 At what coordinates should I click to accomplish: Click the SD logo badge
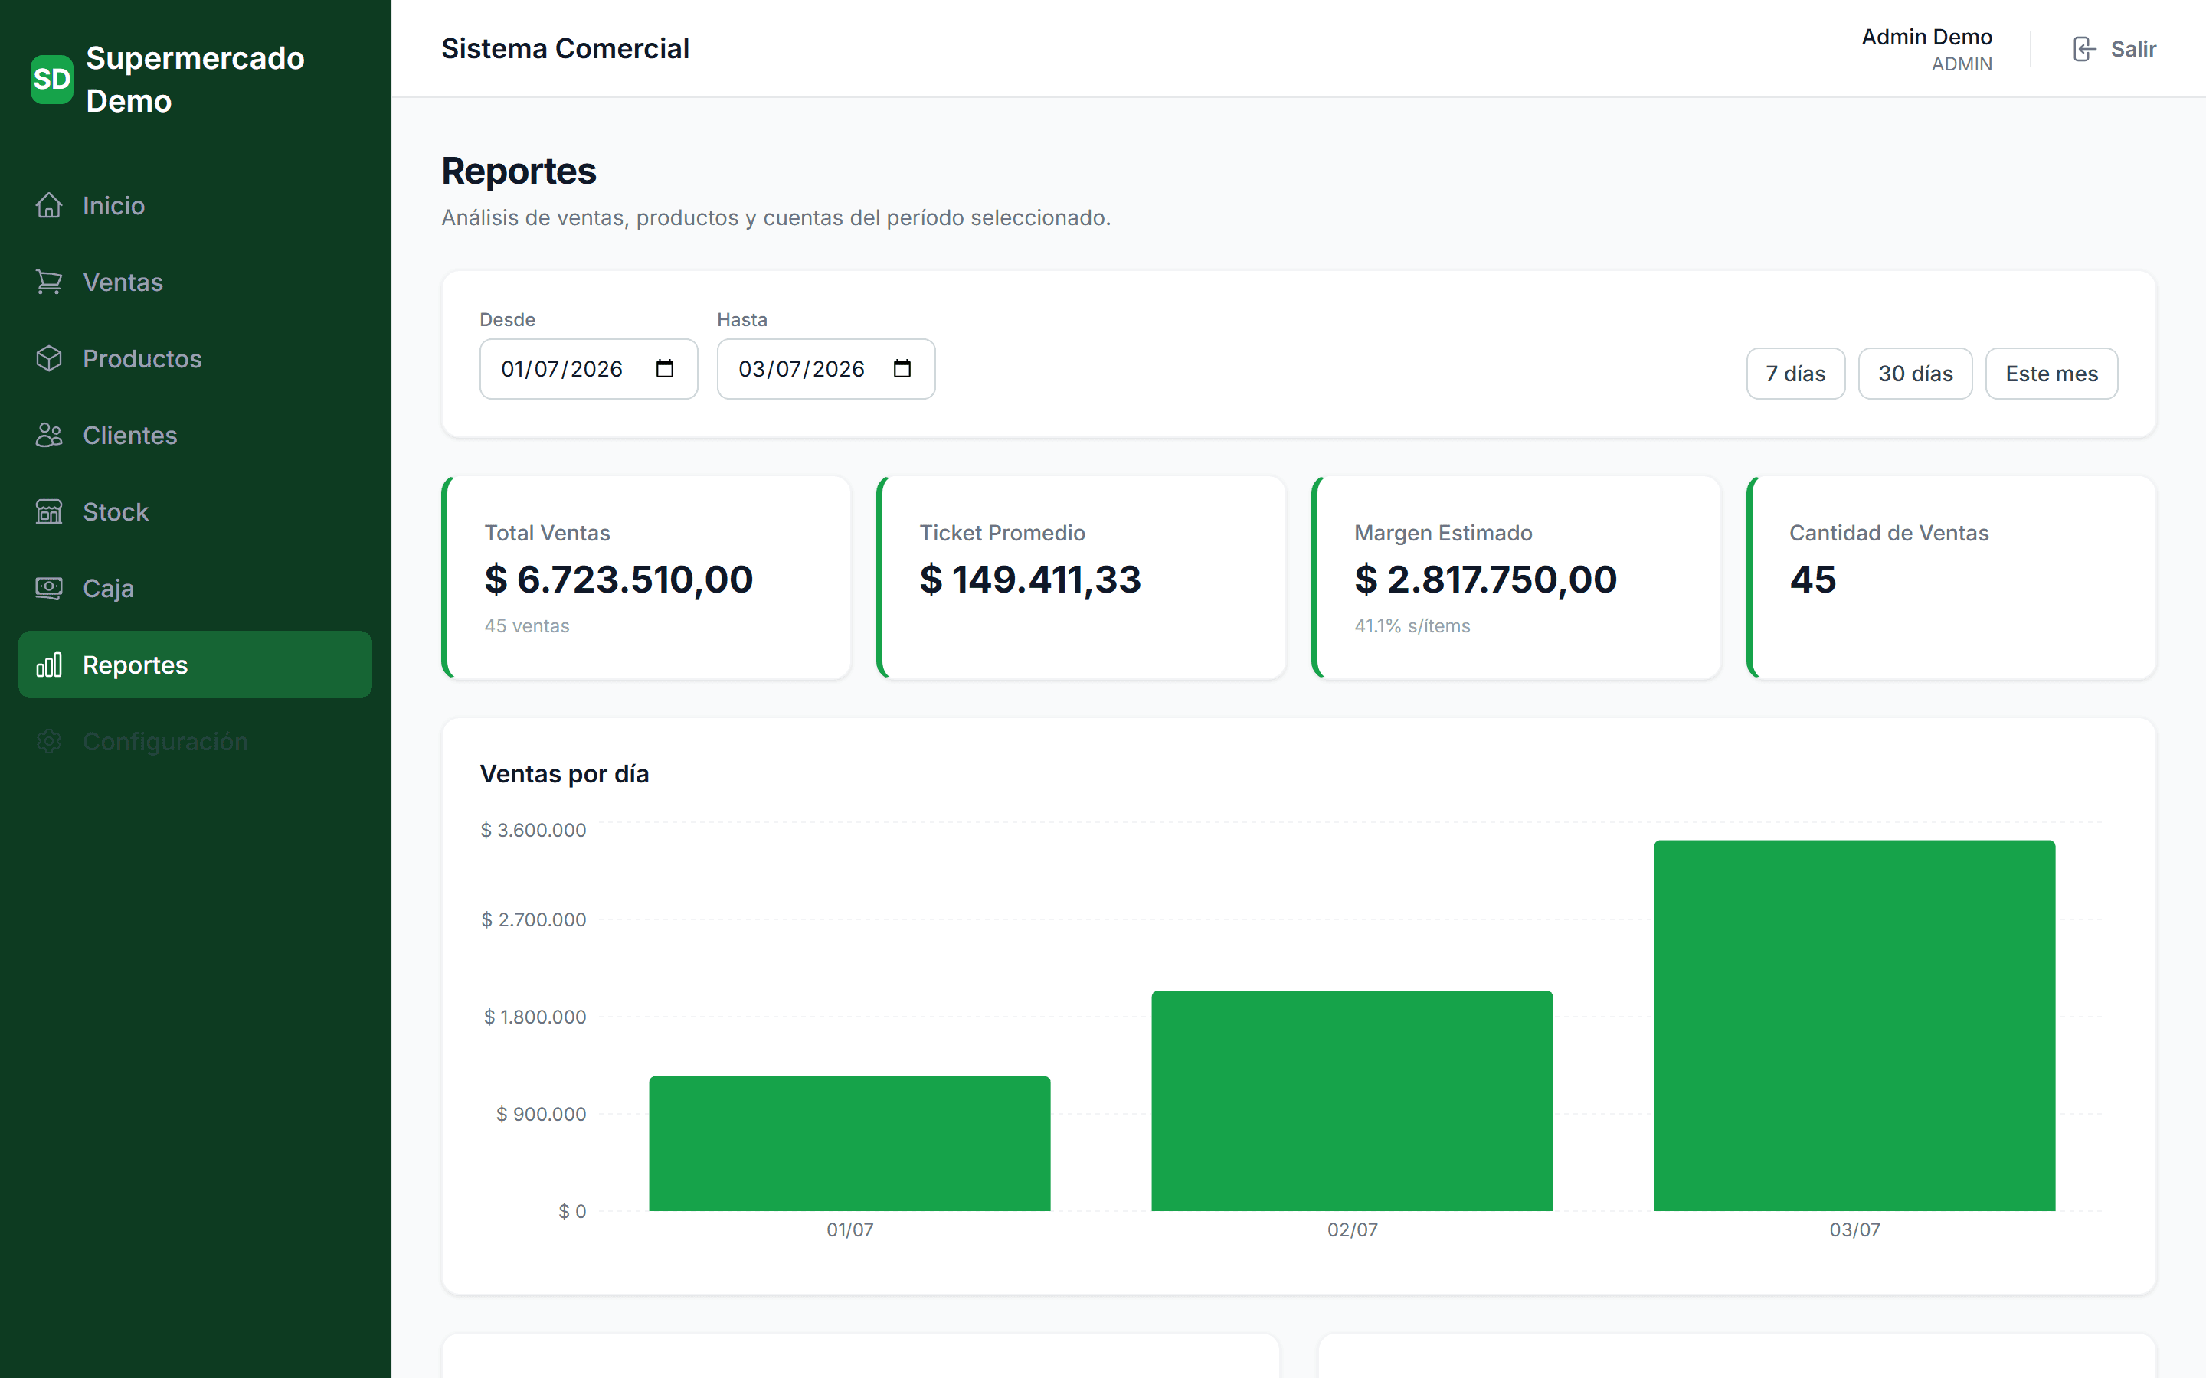coord(52,80)
